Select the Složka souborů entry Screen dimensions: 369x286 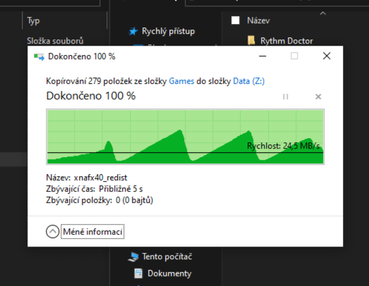55,41
